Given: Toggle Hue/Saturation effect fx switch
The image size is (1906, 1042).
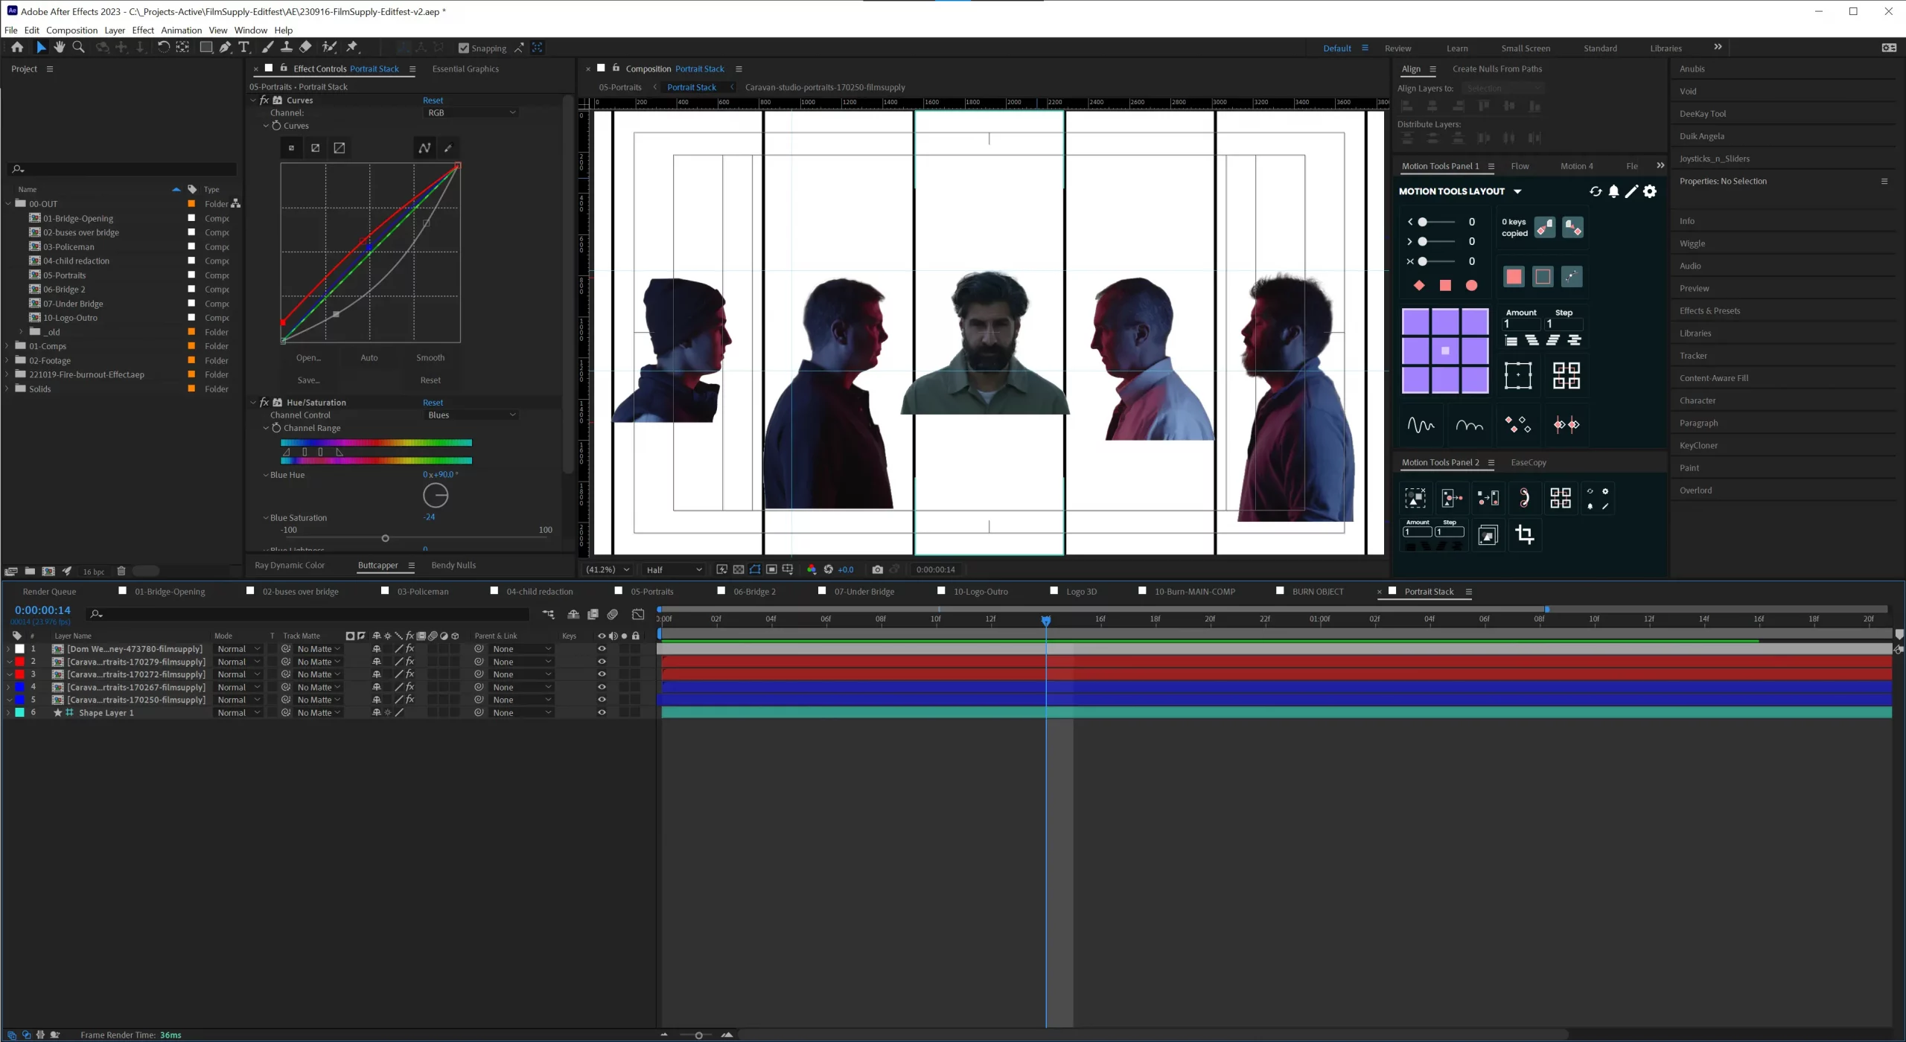Looking at the screenshot, I should 264,402.
